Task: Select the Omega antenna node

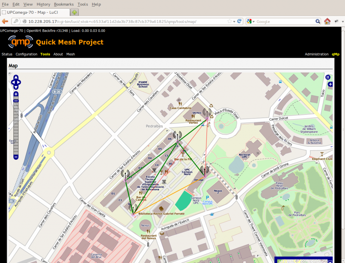Action: pyautogui.click(x=205, y=171)
